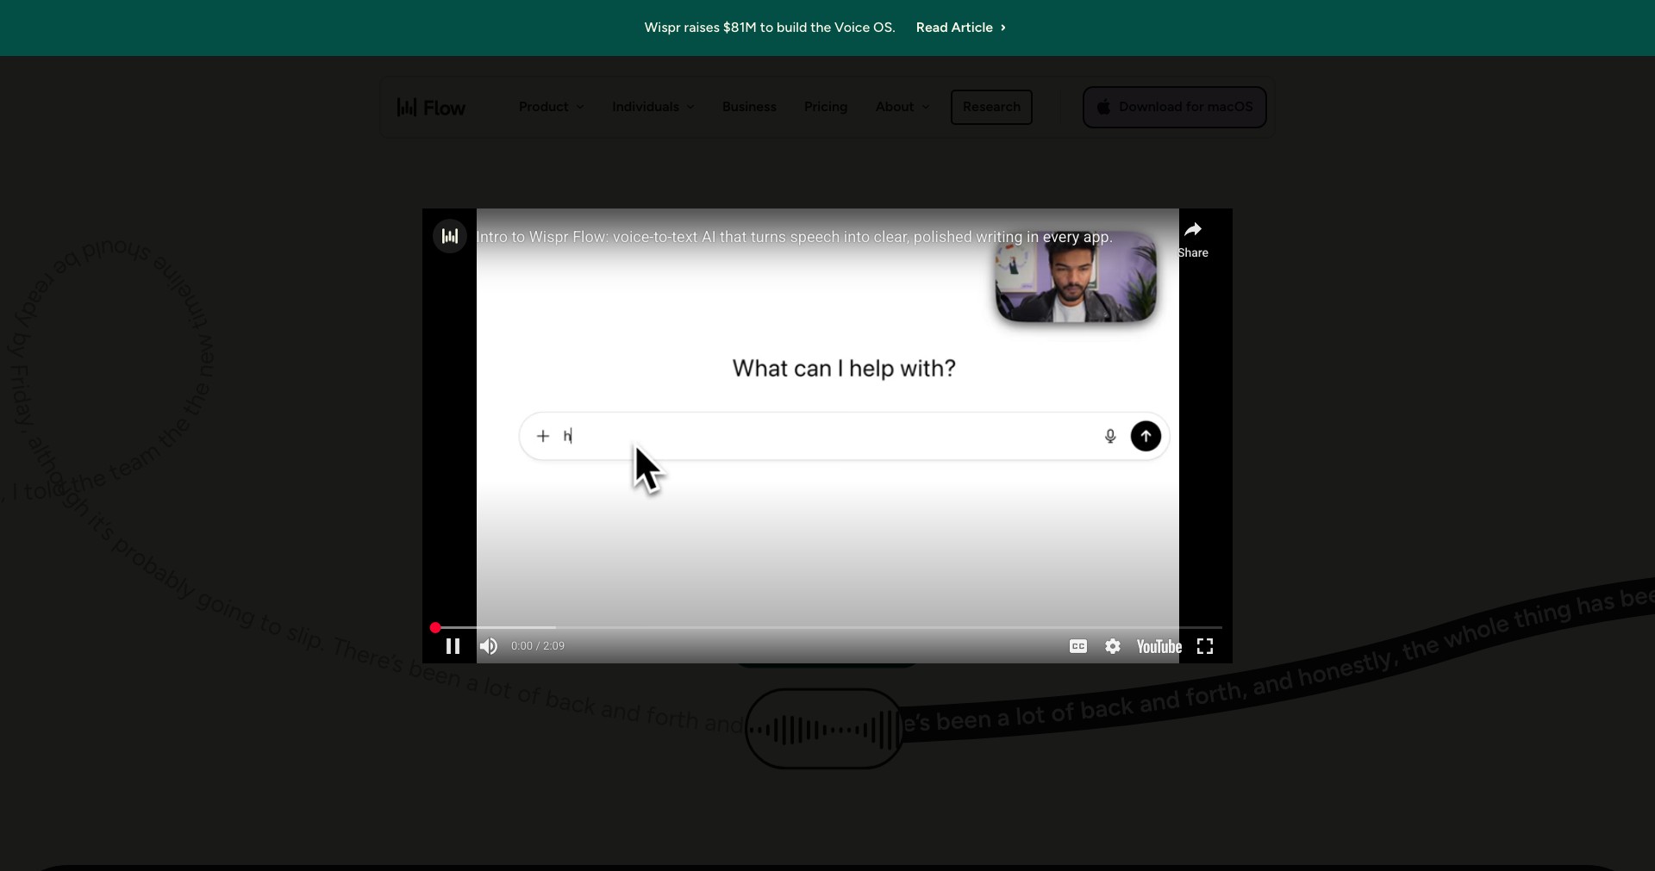
Task: Click the Research button
Action: [x=991, y=107]
